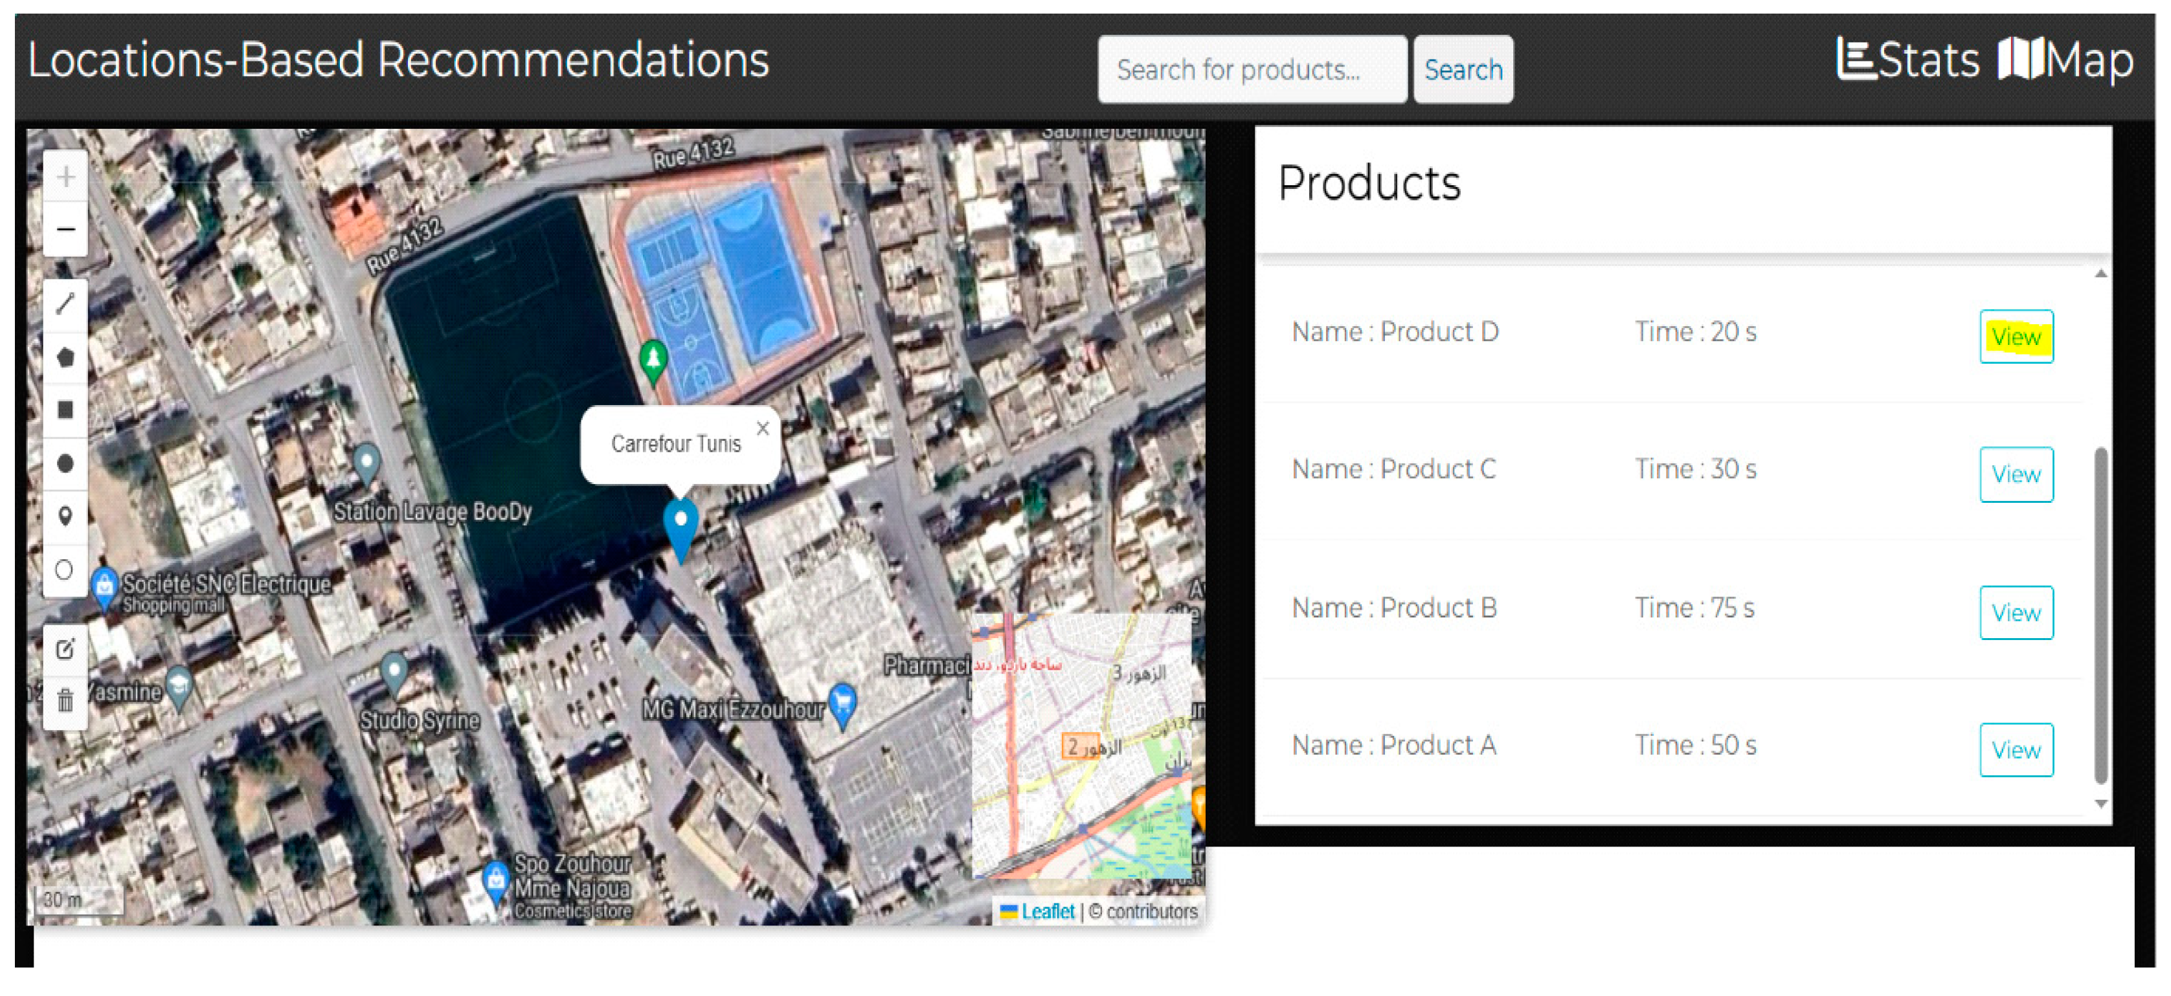2171x996 pixels.
Task: Open the Stats page in navbar
Action: (1908, 61)
